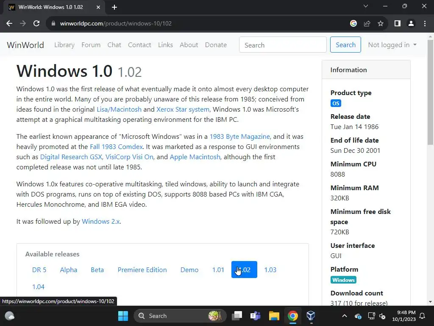Select the Alpha release
434x326 pixels.
tap(69, 270)
